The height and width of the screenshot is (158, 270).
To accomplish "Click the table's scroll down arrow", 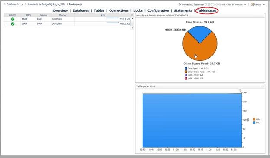I will tap(133, 28).
